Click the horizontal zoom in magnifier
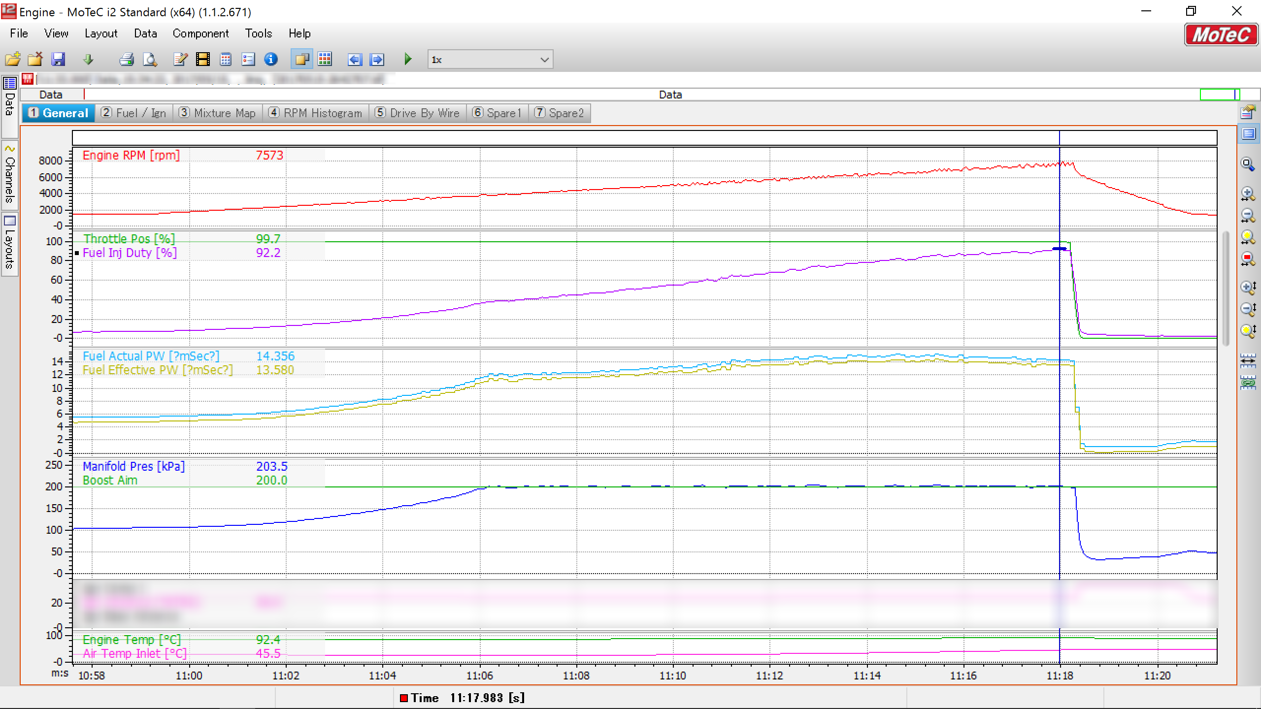This screenshot has width=1261, height=709. point(1248,193)
